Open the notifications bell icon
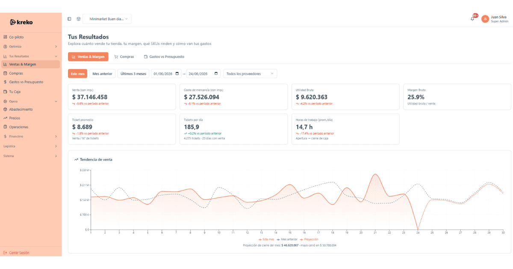Screen dimensions: 513x269 [472, 19]
